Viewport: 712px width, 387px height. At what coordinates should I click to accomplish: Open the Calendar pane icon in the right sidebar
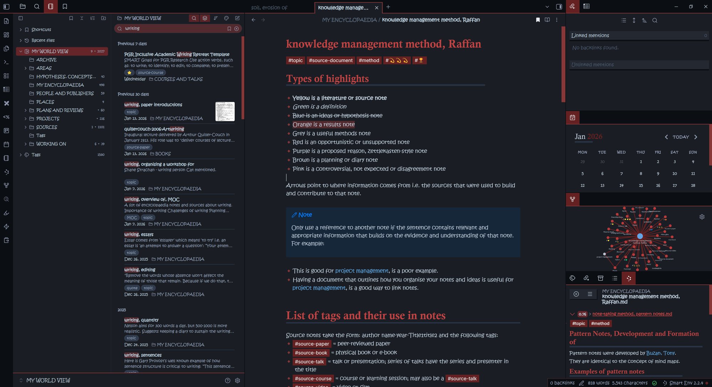pyautogui.click(x=572, y=117)
